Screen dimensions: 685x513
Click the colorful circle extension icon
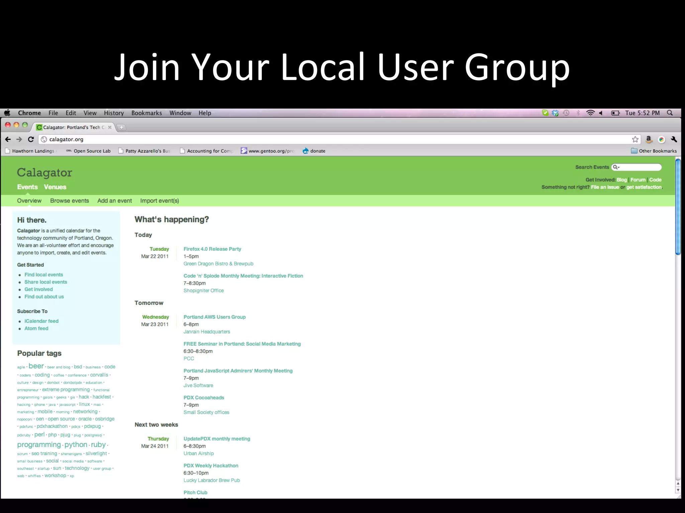pos(661,140)
